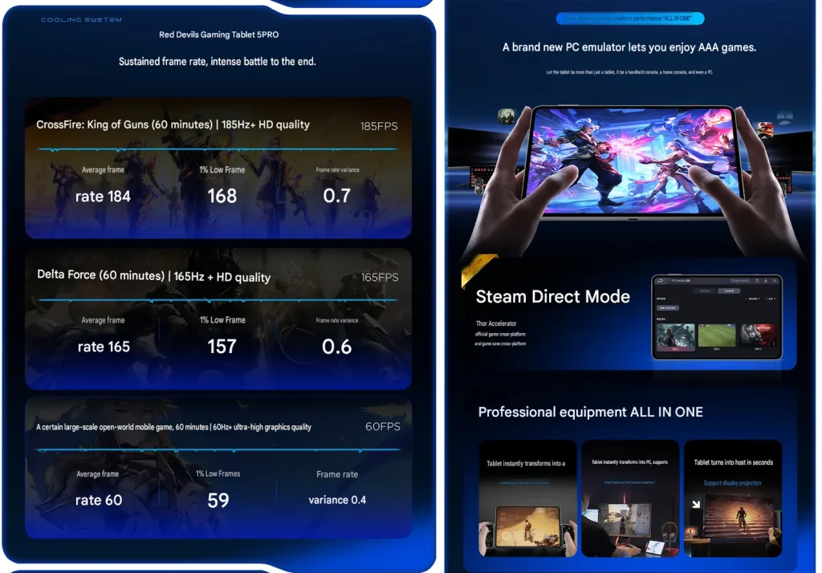Click 'Average frame' label in the Delta Force card
The width and height of the screenshot is (822, 573).
(x=103, y=320)
